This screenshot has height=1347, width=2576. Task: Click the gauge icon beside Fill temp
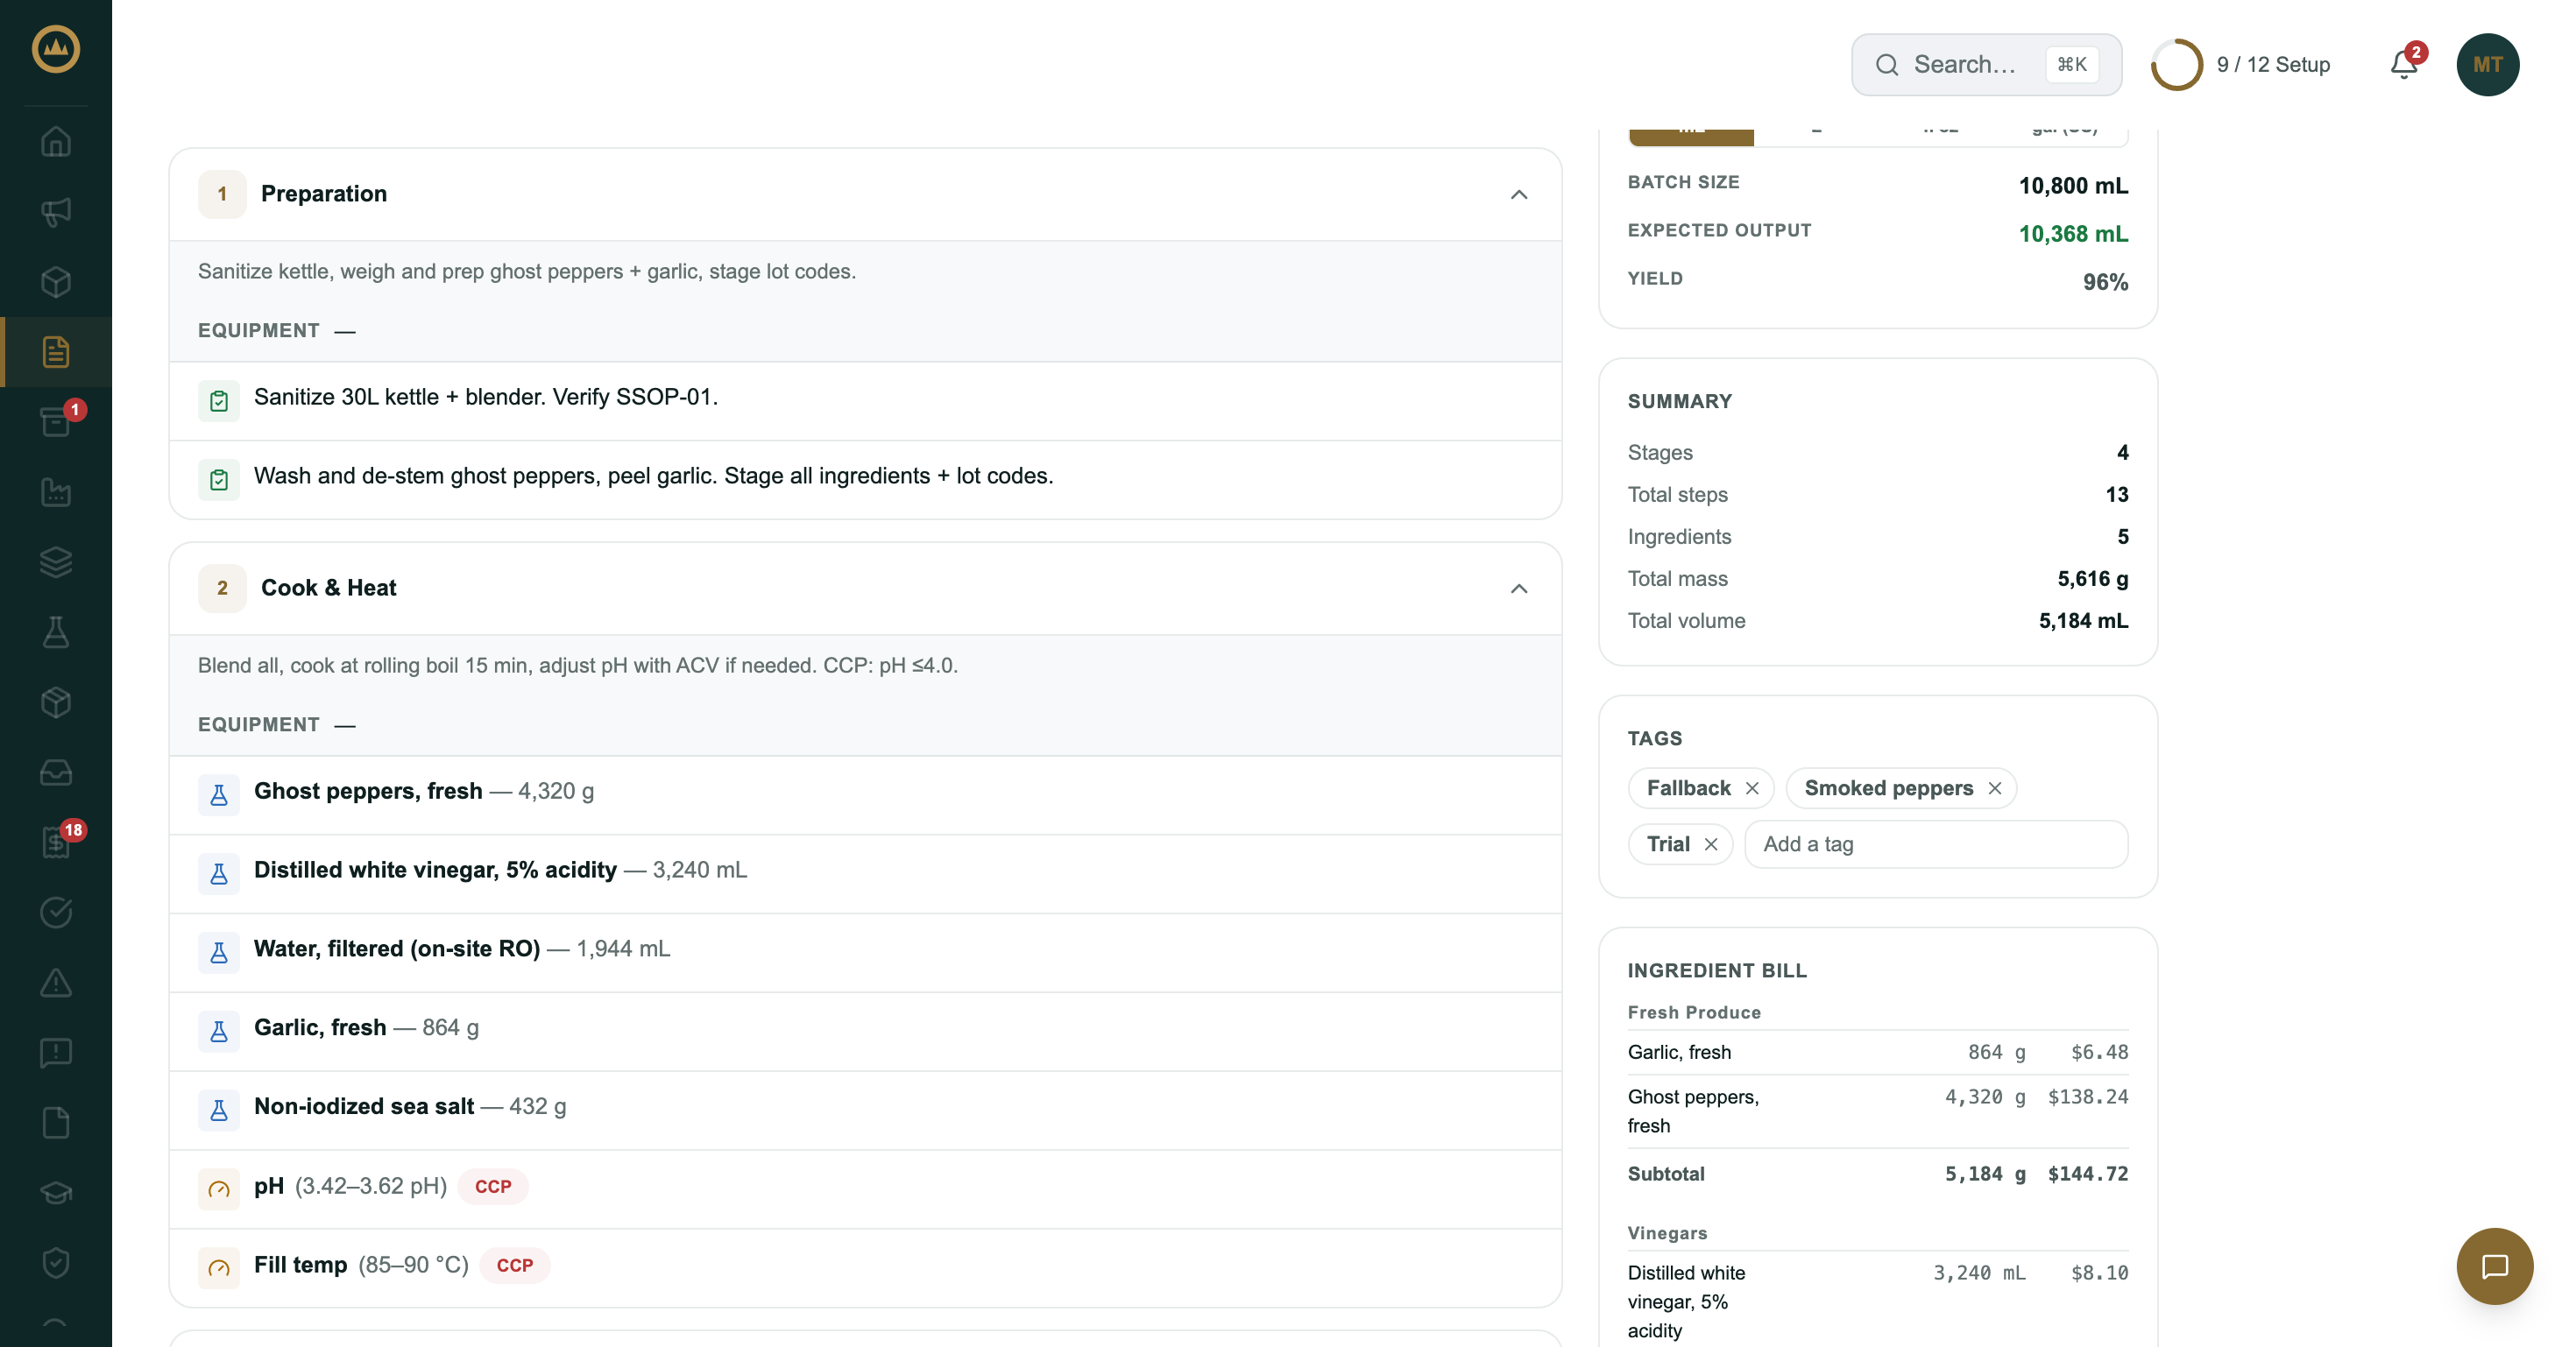219,1268
